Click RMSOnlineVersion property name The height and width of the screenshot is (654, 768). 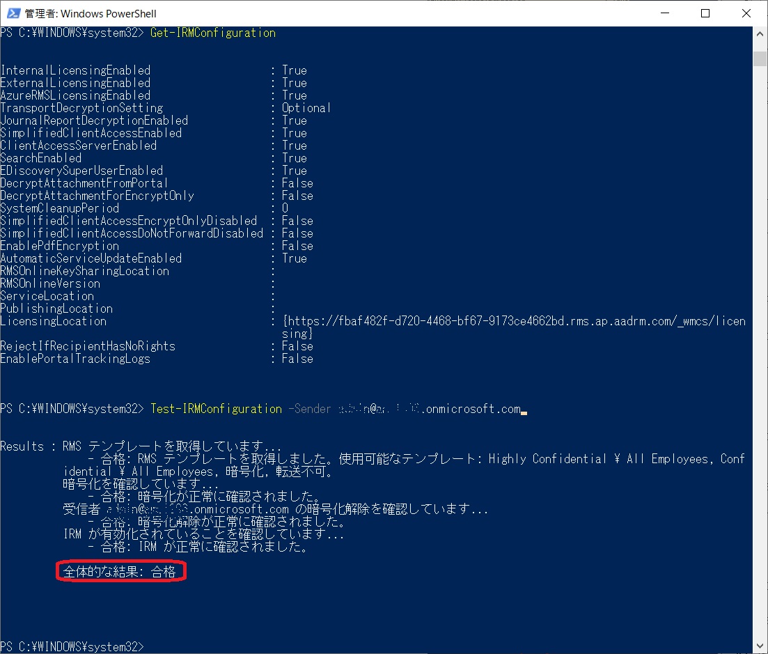pyautogui.click(x=50, y=283)
